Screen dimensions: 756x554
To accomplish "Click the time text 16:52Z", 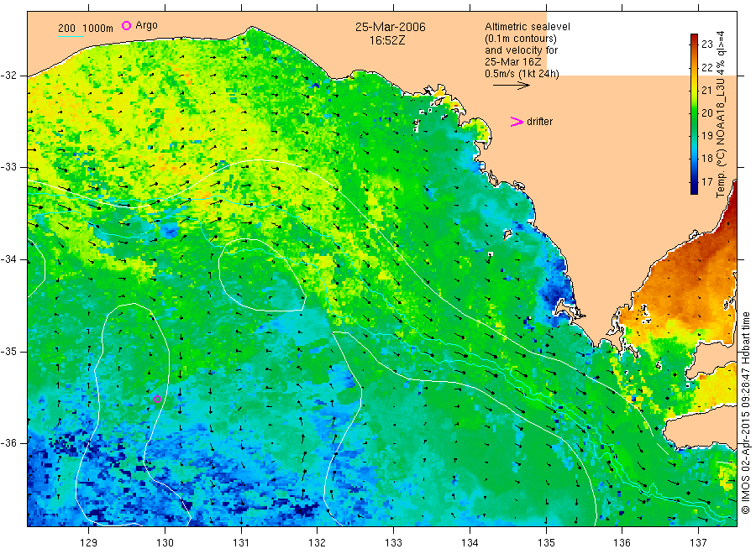I will coord(387,40).
